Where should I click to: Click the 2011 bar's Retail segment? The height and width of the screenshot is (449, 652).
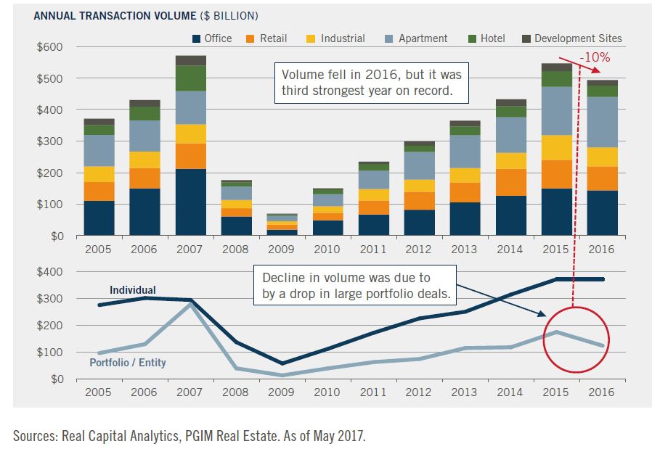click(x=374, y=207)
